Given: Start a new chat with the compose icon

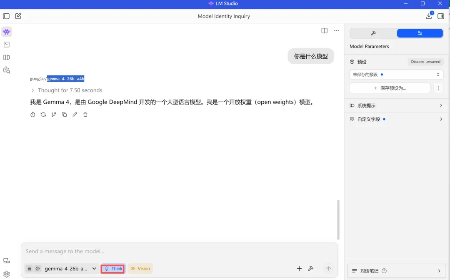Looking at the screenshot, I should [x=18, y=16].
